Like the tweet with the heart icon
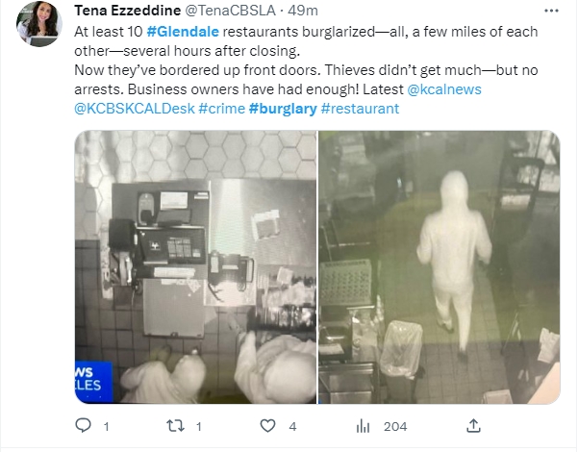 (267, 426)
